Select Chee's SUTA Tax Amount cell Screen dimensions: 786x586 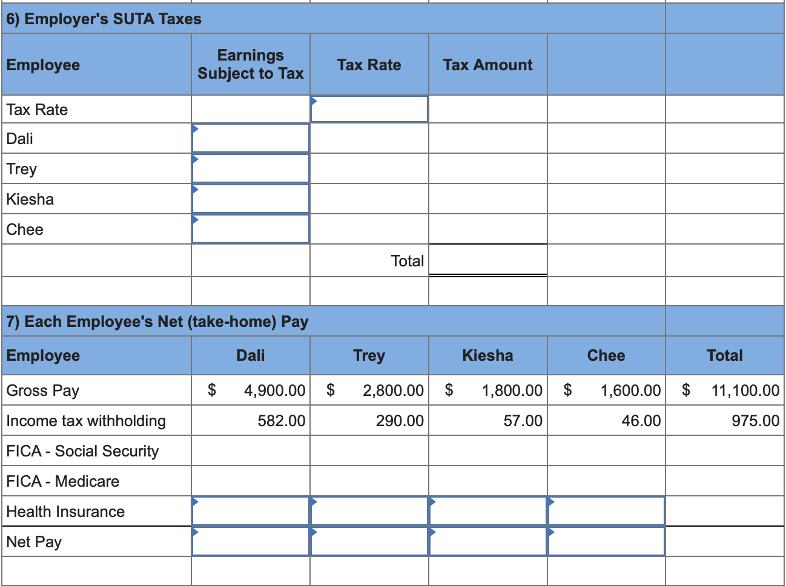click(488, 229)
